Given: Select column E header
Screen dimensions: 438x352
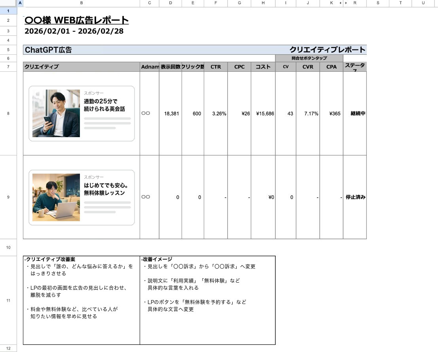Looking at the screenshot, I should pos(193,3).
